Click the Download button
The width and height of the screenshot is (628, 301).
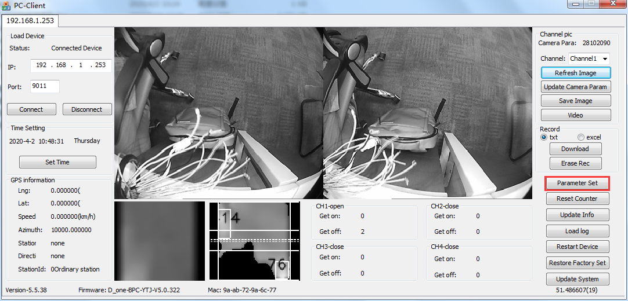click(575, 149)
